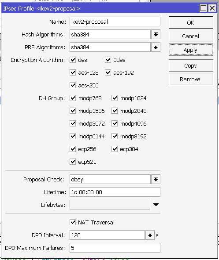Click the Apply button
Image resolution: width=219 pixels, height=260 pixels.
(191, 50)
